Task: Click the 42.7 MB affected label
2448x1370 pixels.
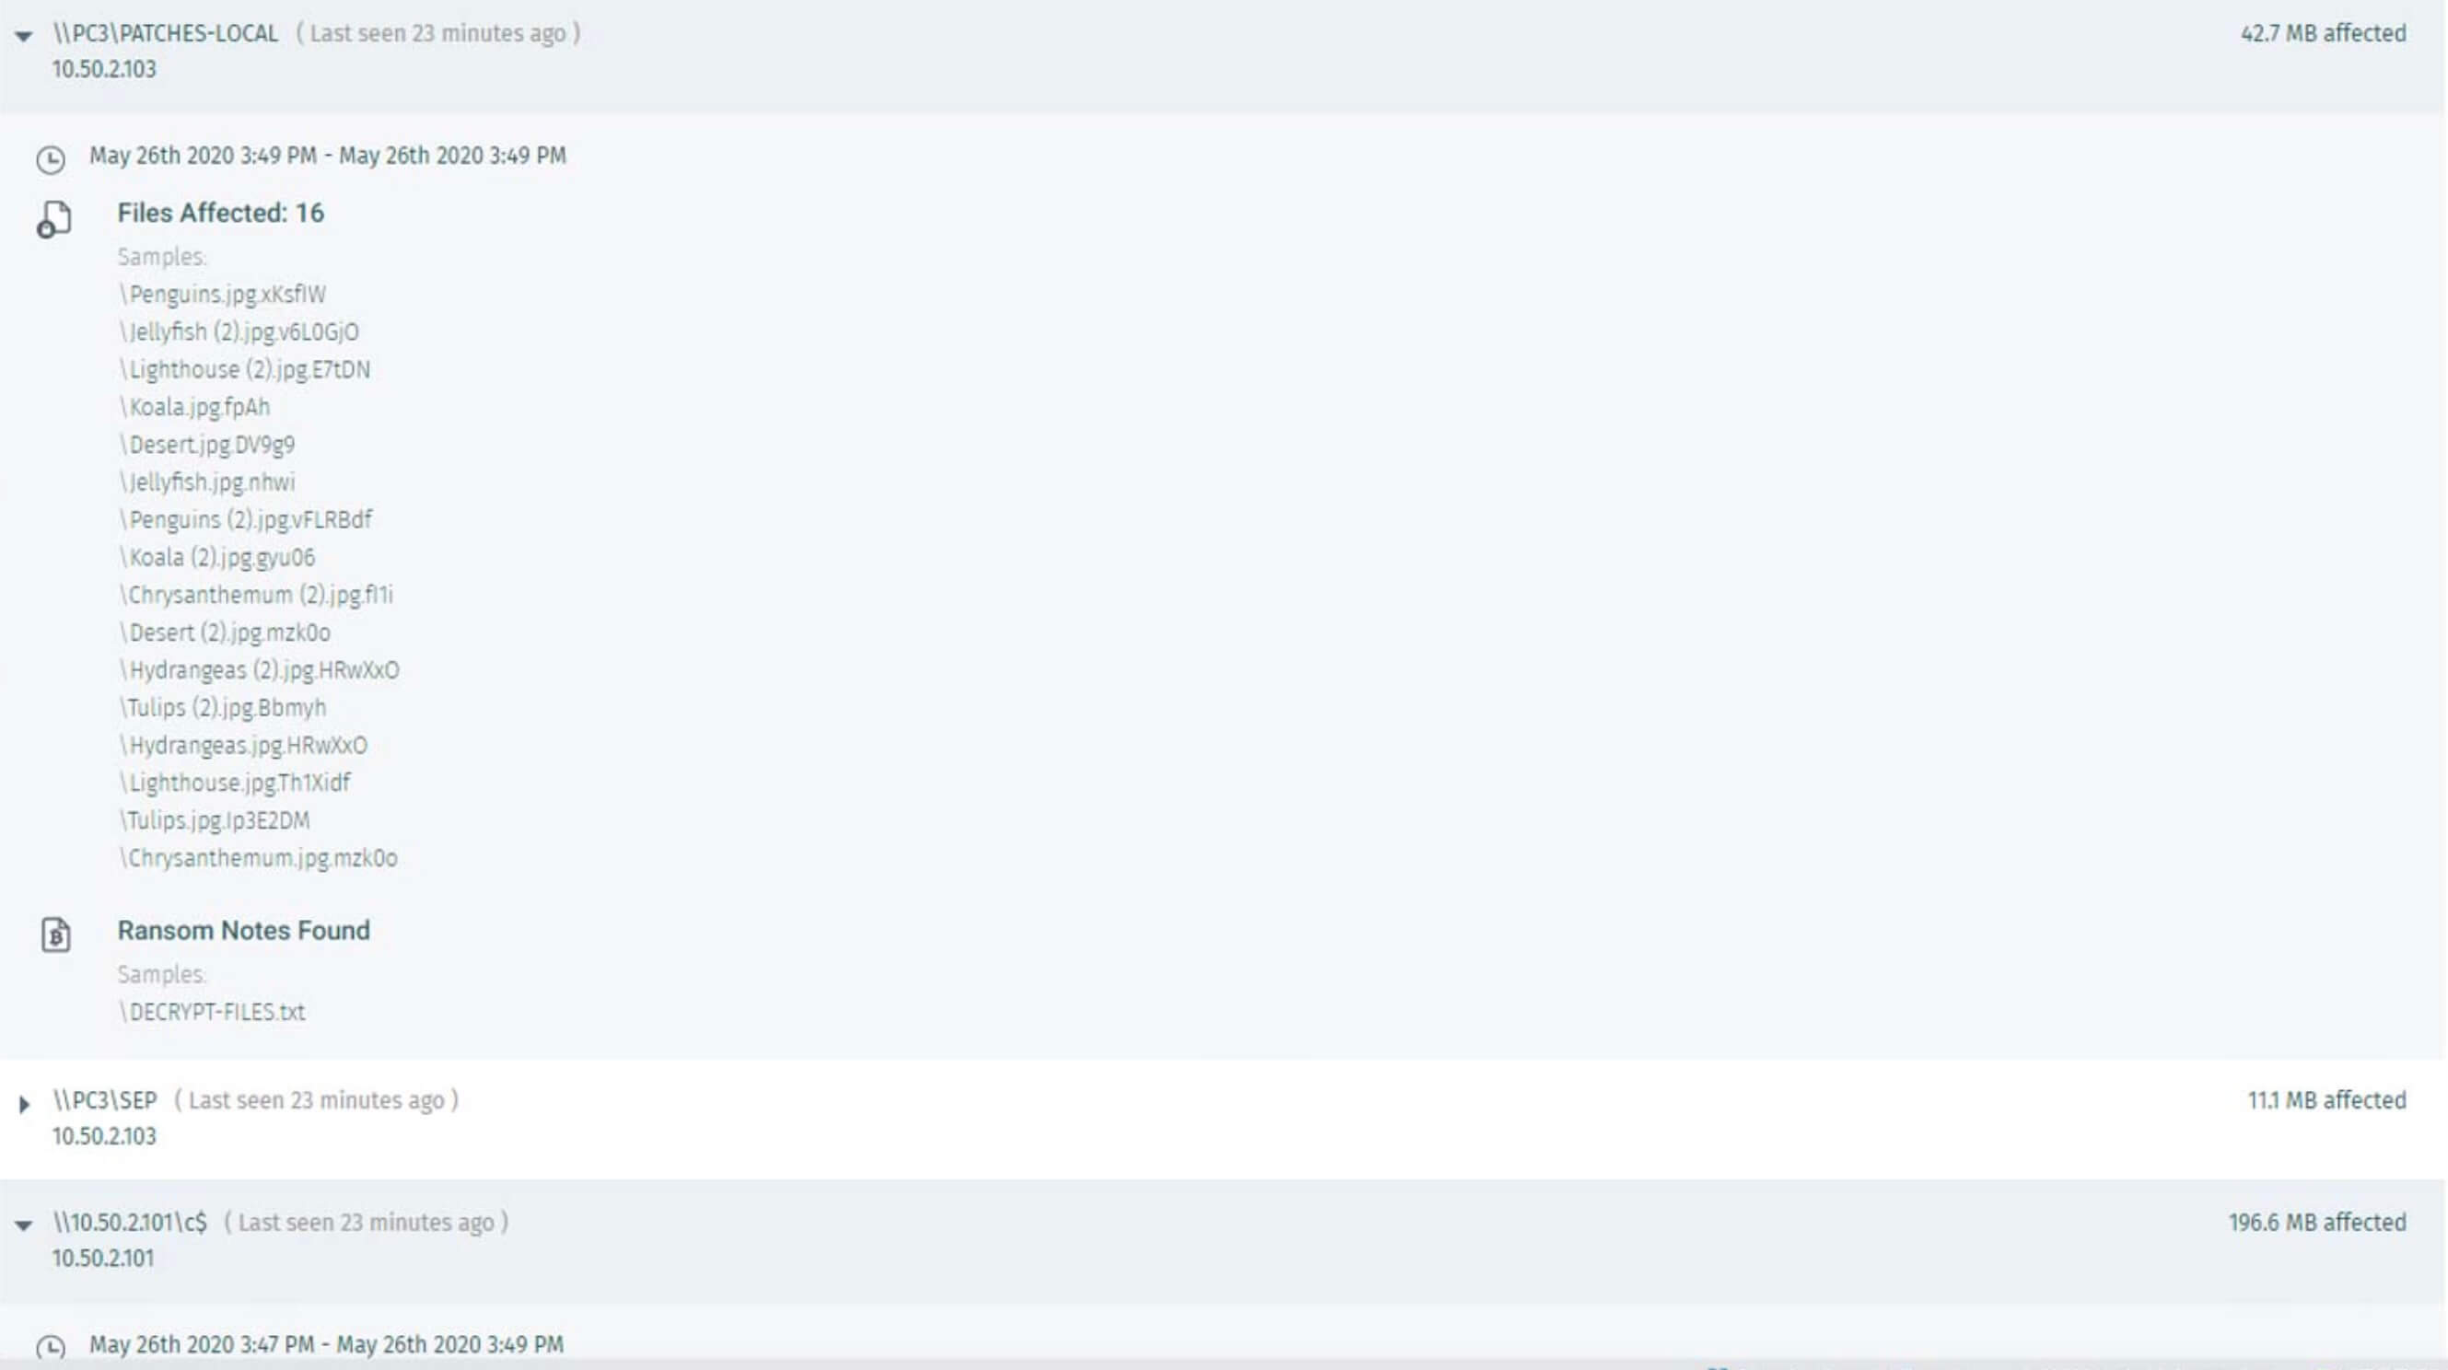Action: 2323,33
